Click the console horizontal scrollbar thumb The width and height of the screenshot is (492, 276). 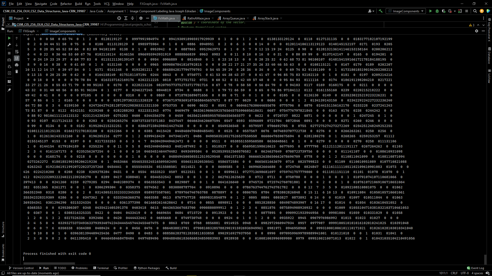(x=49, y=263)
